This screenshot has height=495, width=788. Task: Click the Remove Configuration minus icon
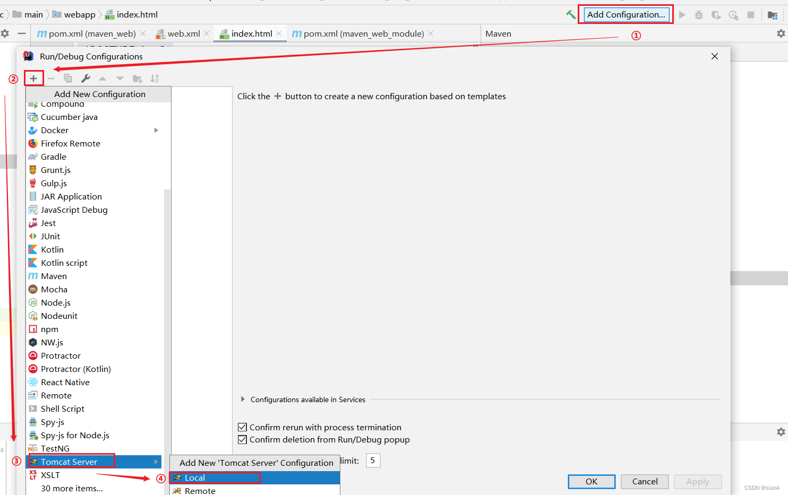[x=51, y=79]
